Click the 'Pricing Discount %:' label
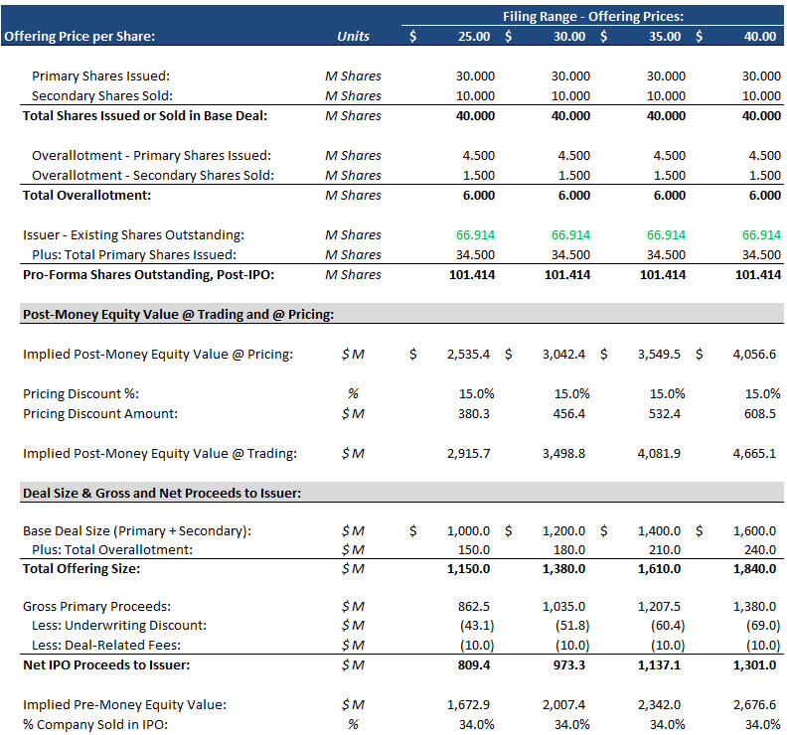This screenshot has width=787, height=735. click(x=80, y=394)
